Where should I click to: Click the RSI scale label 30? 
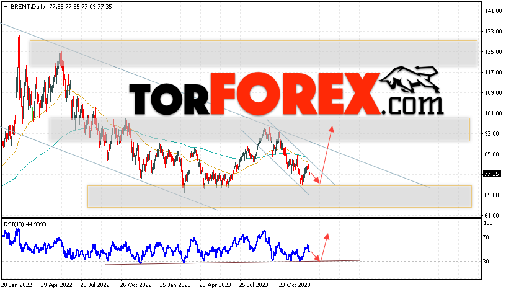486,262
